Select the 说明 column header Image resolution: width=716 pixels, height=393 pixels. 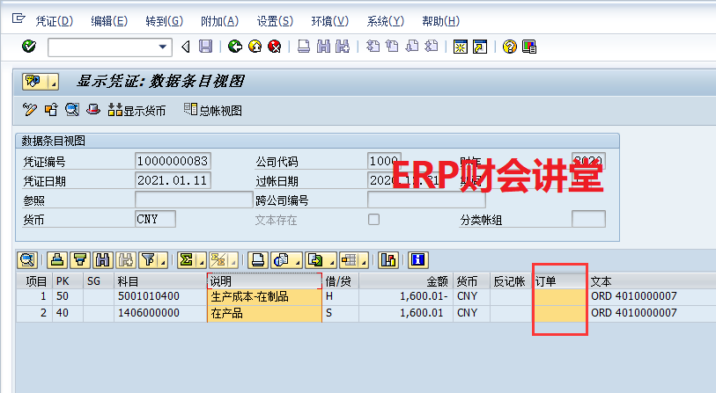coord(263,280)
